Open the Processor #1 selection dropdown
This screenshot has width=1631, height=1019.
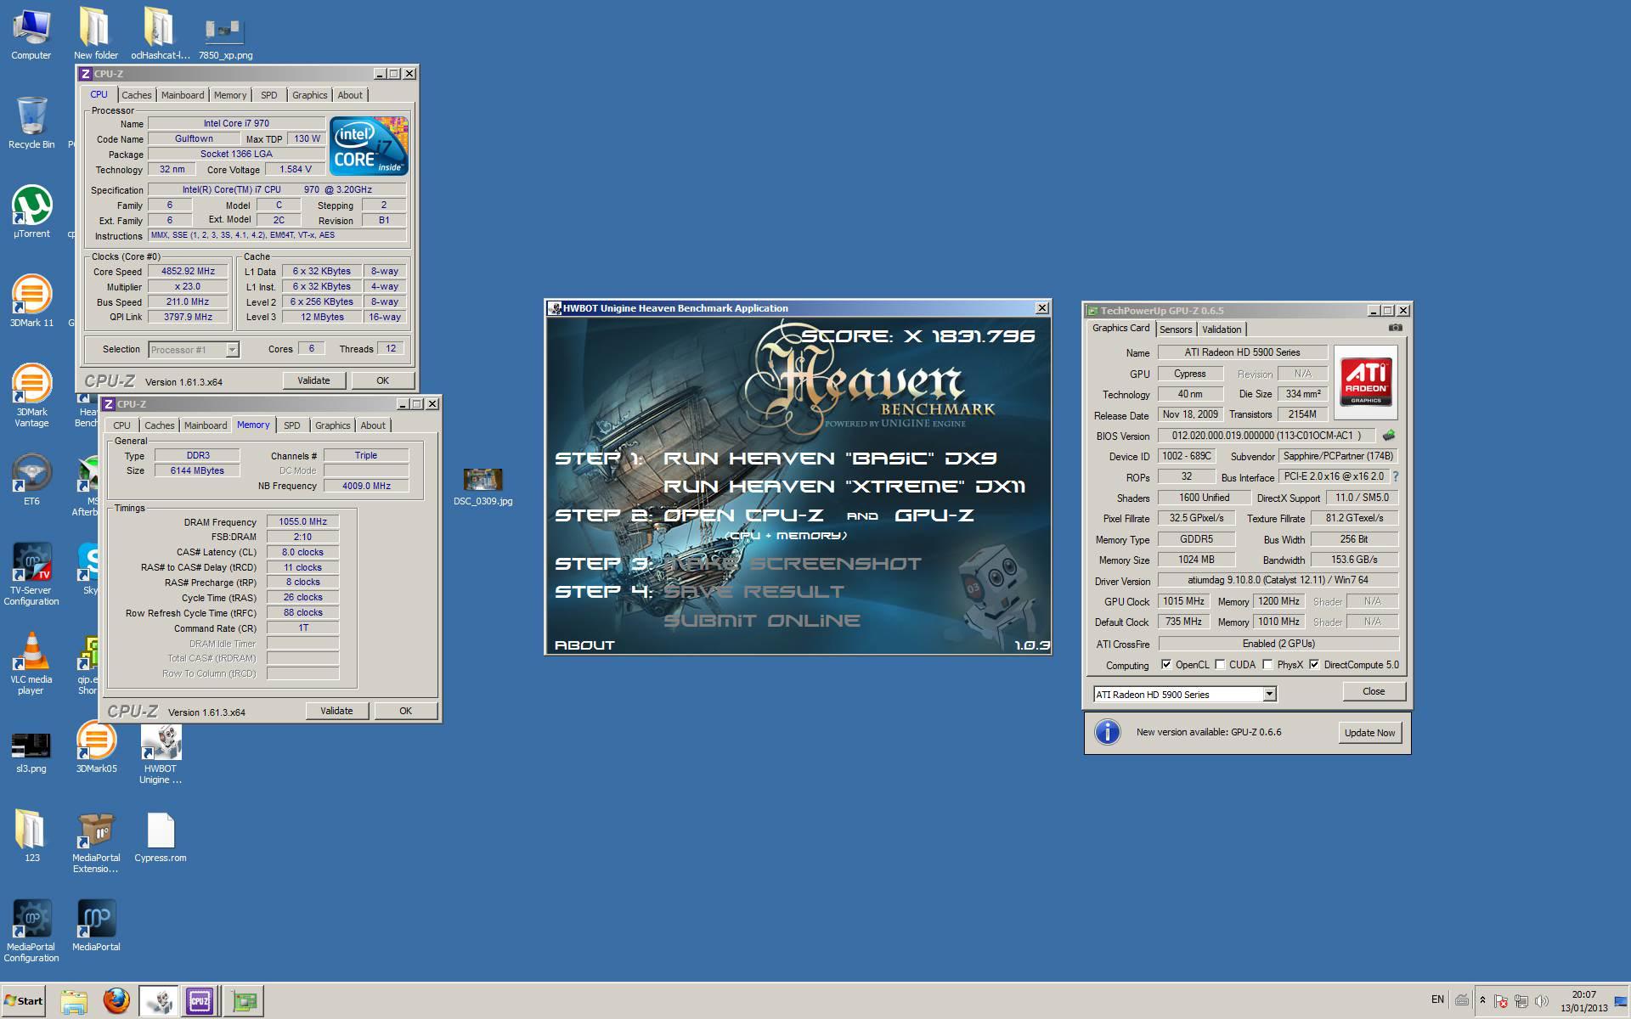[x=194, y=350]
